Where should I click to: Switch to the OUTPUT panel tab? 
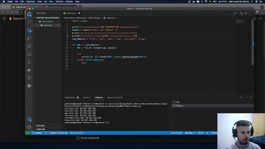click(87, 98)
